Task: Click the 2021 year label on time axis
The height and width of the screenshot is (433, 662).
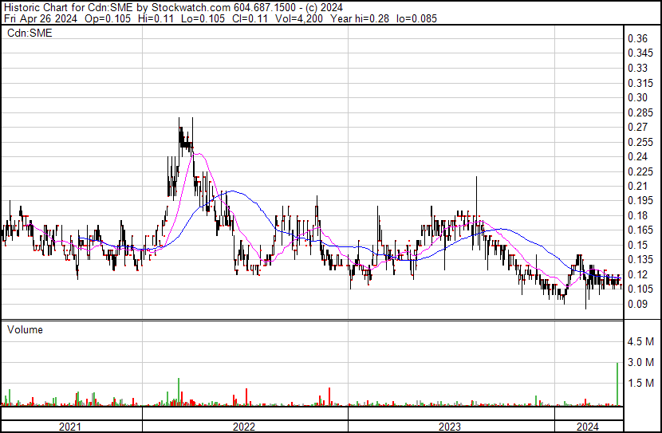Action: click(x=70, y=427)
